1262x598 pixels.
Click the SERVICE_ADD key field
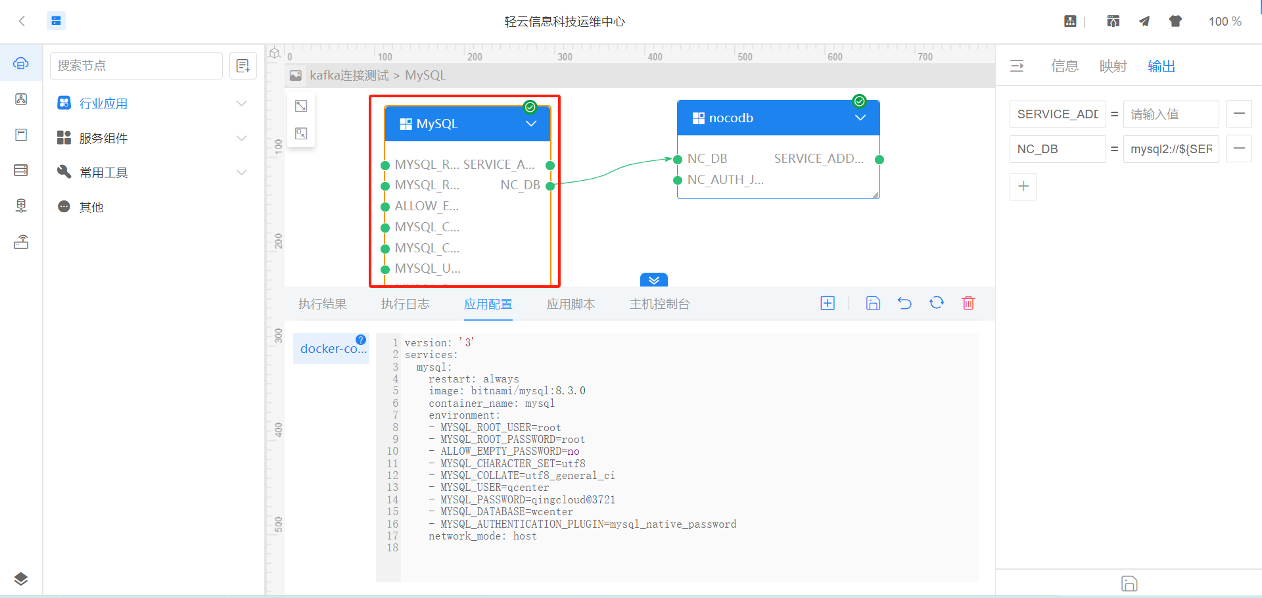(1058, 114)
